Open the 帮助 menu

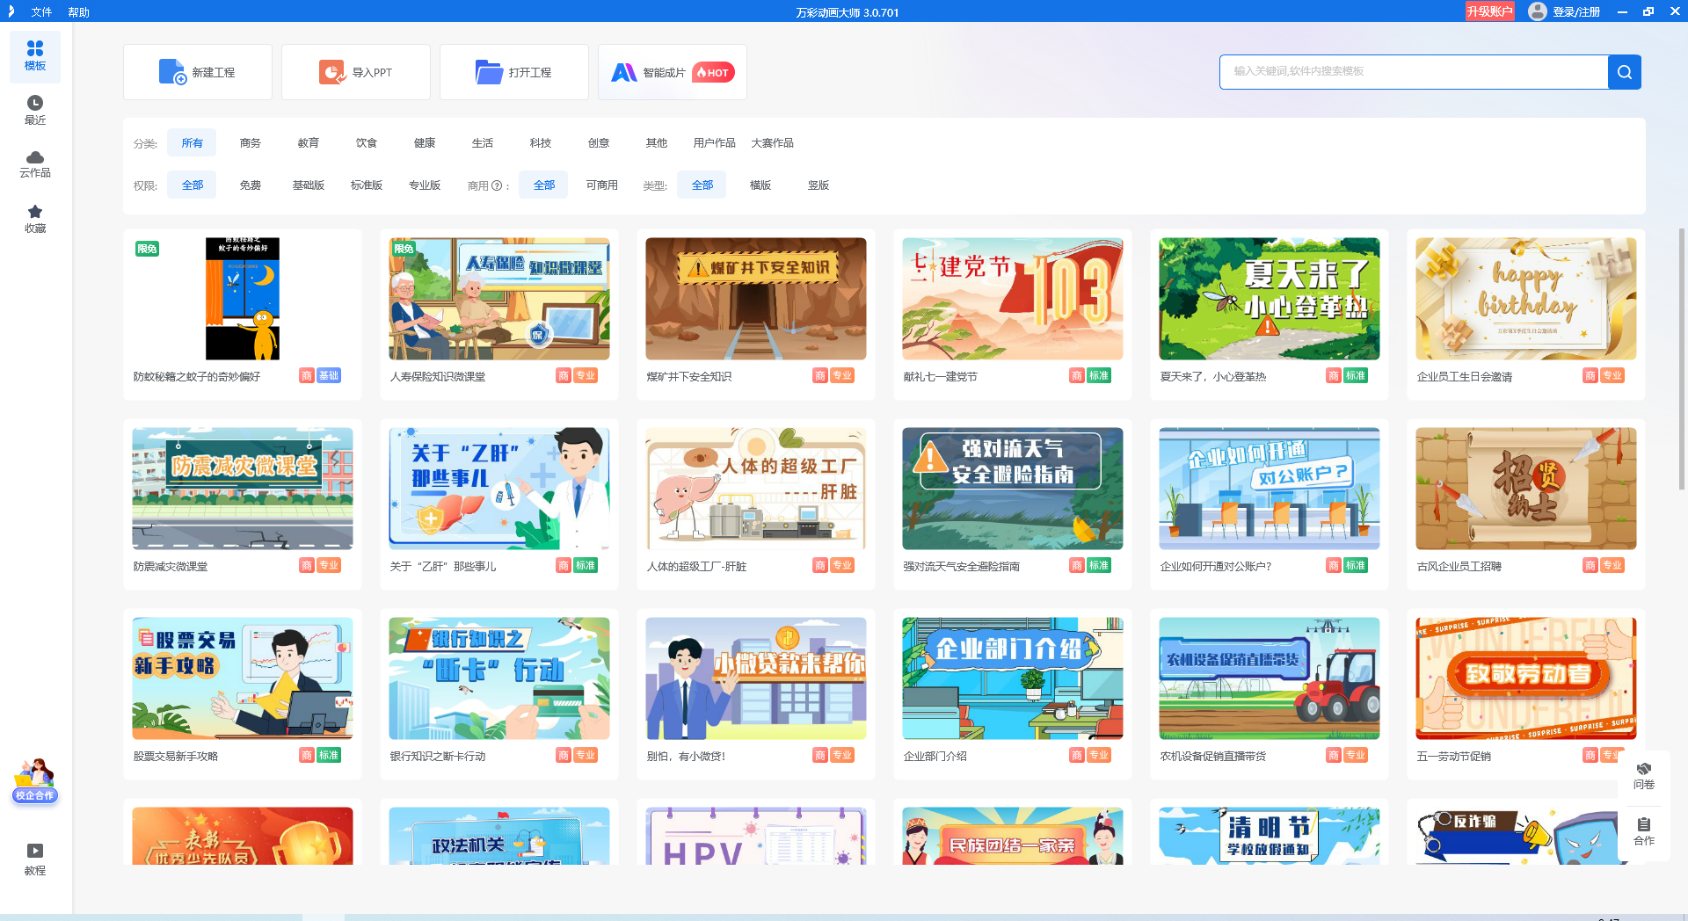pyautogui.click(x=78, y=12)
